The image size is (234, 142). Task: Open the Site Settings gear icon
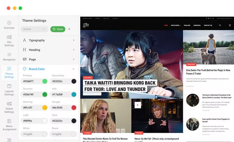click(x=9, y=37)
